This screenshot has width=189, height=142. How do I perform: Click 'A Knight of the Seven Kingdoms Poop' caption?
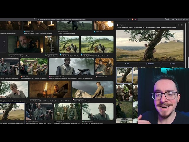tap(92, 123)
